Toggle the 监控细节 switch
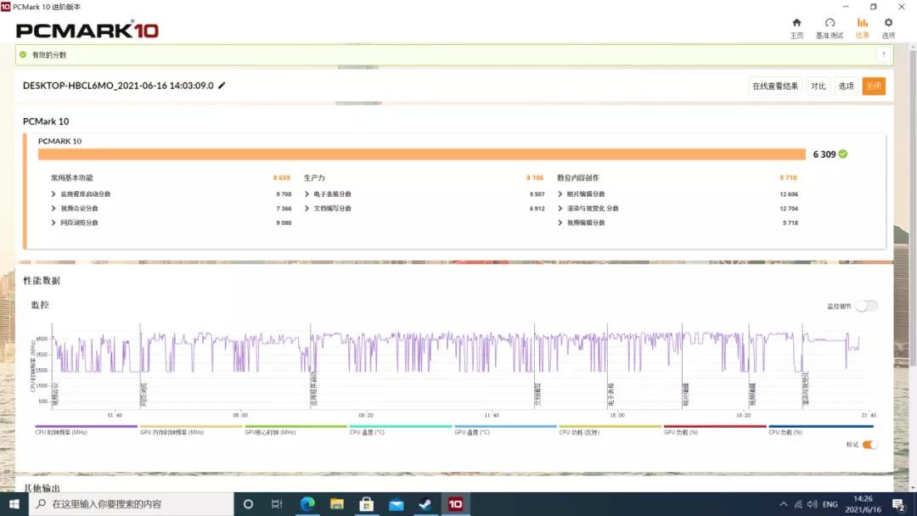917x516 pixels. (866, 306)
